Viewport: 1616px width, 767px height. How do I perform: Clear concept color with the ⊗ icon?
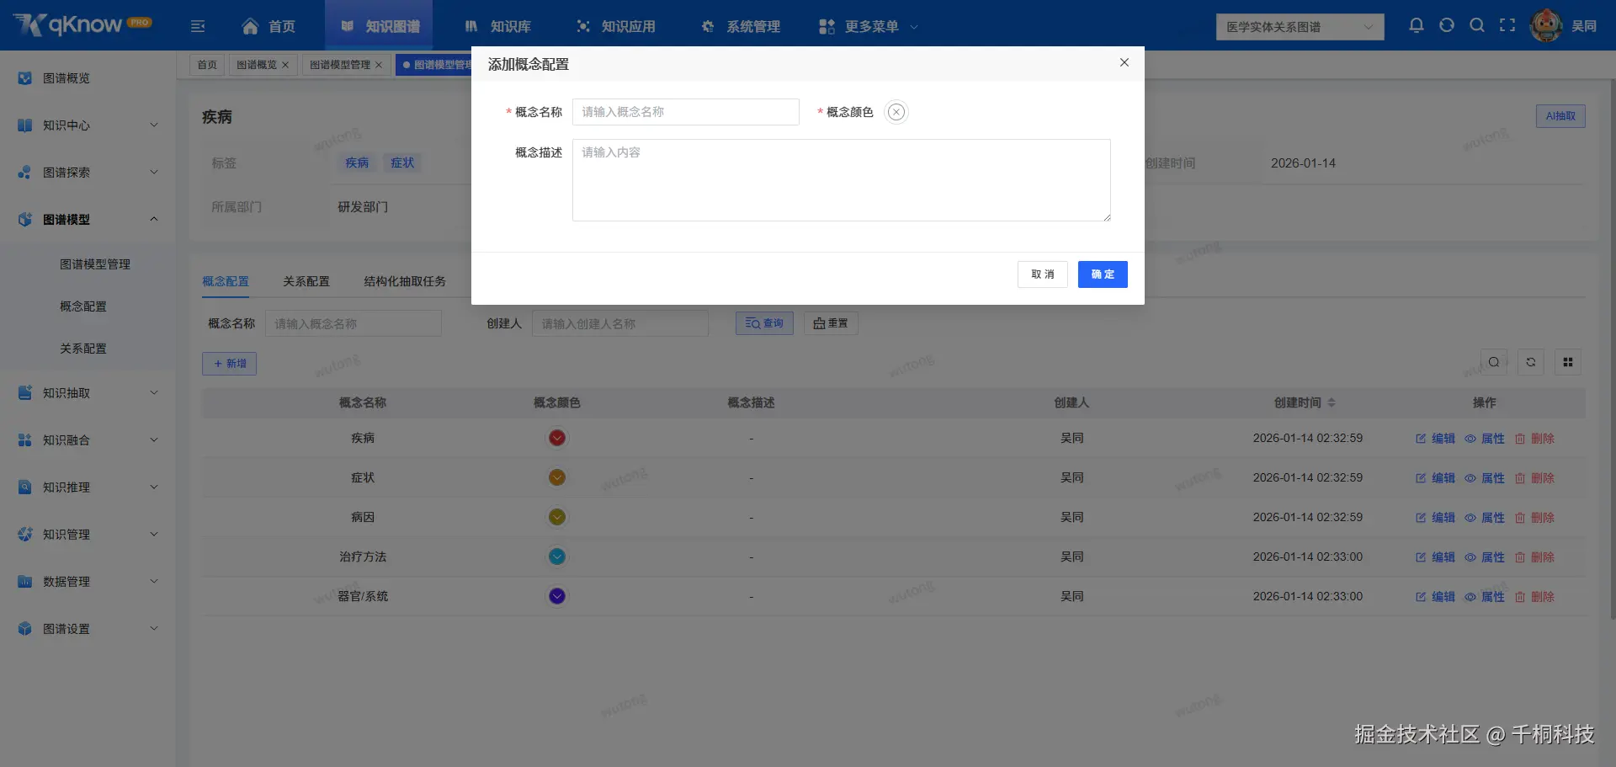(x=896, y=112)
